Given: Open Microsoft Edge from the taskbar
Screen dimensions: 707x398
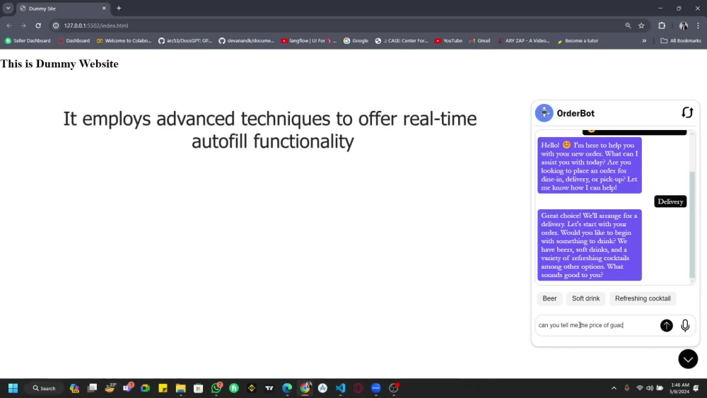Looking at the screenshot, I should click(287, 388).
